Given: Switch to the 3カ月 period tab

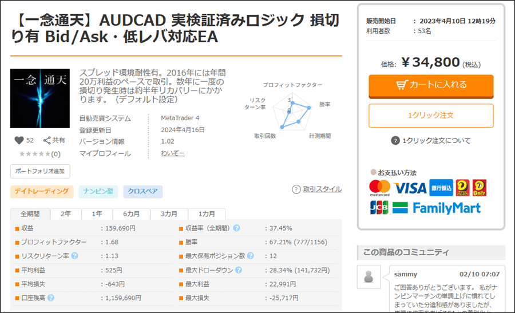Looking at the screenshot, I should (x=169, y=214).
